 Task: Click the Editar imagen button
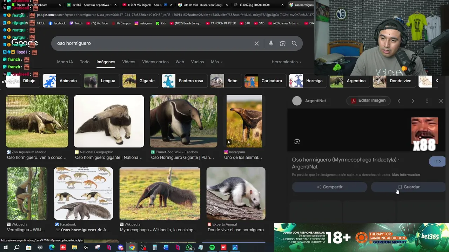tap(368, 100)
